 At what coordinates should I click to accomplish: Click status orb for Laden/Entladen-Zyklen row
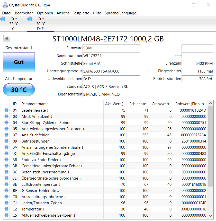click(6, 203)
